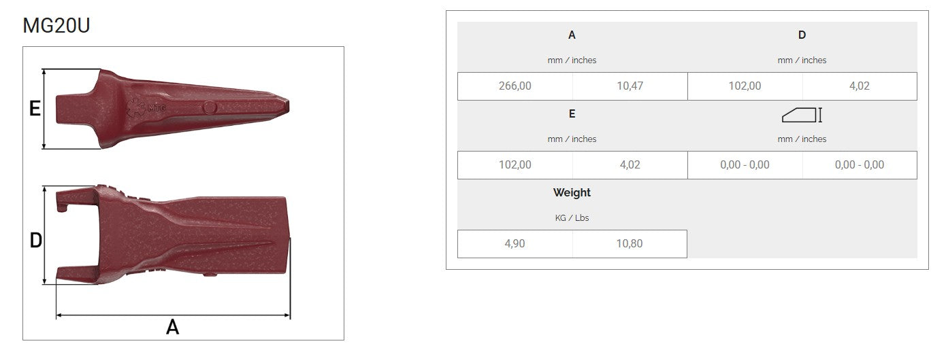Click the dimension letter A on drawing

(x=173, y=328)
